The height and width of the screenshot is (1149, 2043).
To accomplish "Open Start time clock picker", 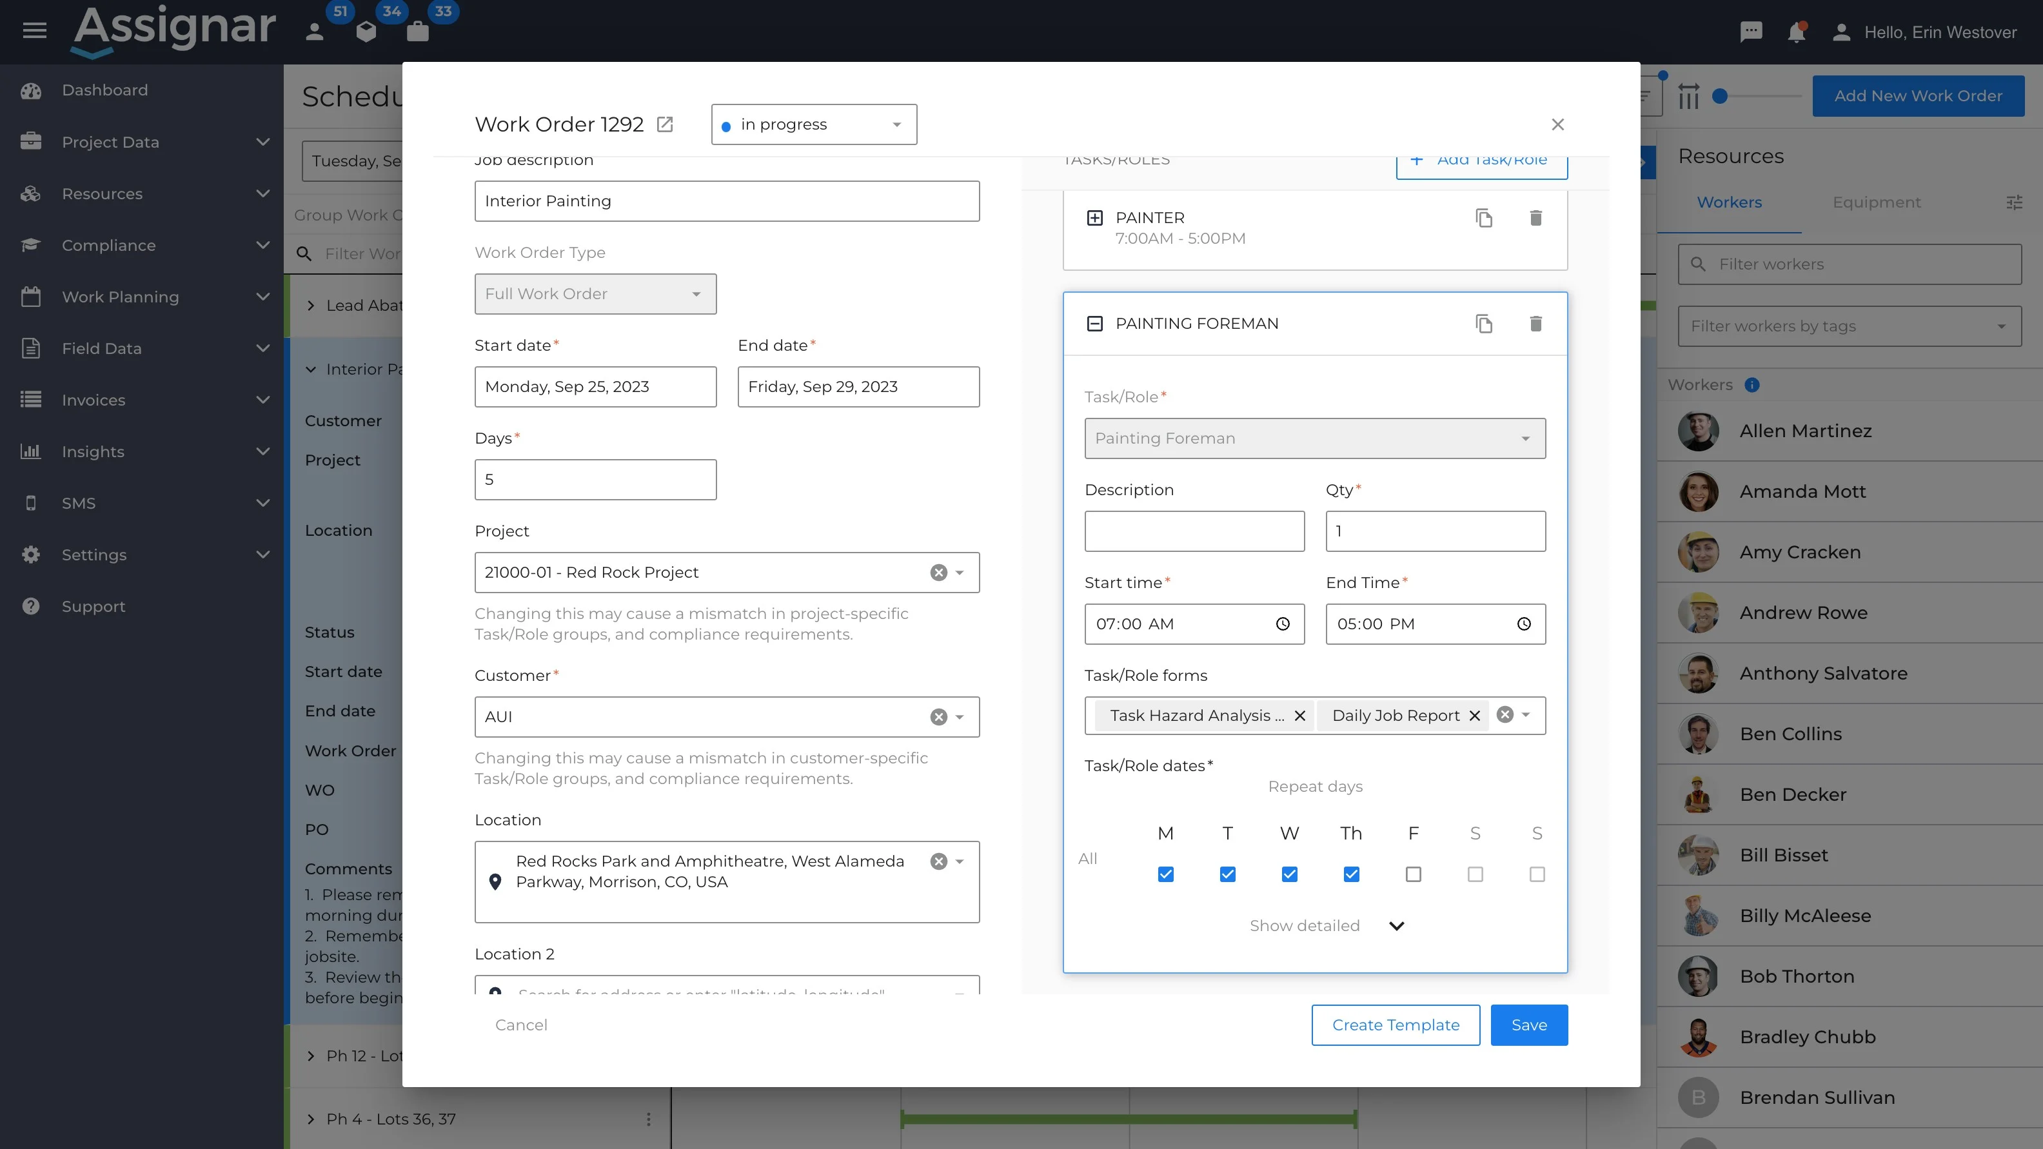I will 1283,624.
